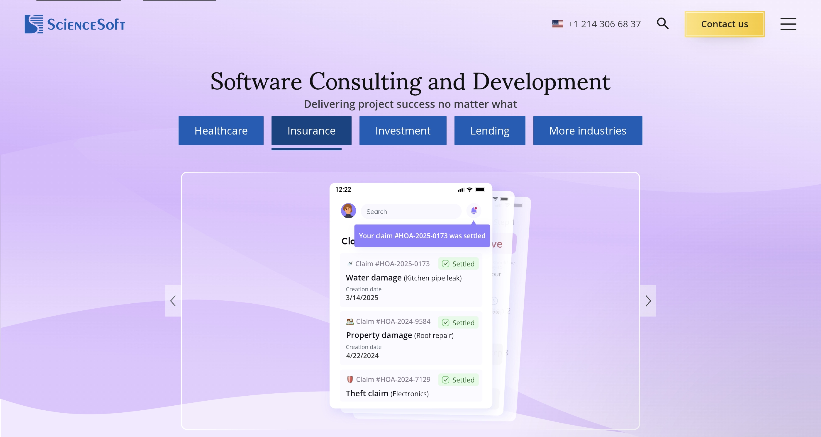Screen dimensions: 821x437
Task: Click the Contact us button
Action: (725, 24)
